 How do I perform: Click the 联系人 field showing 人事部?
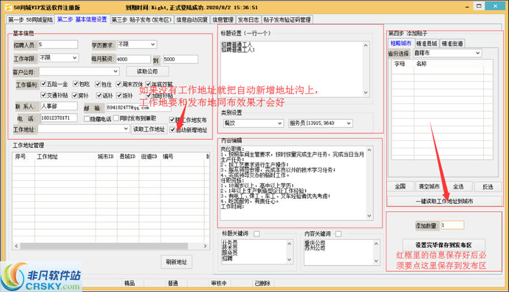coord(59,106)
